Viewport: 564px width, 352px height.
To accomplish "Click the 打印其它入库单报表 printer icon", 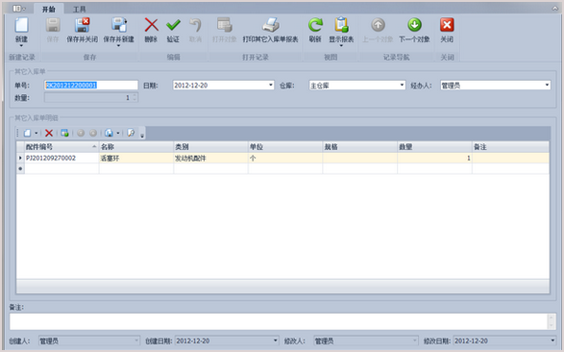I will click(271, 25).
